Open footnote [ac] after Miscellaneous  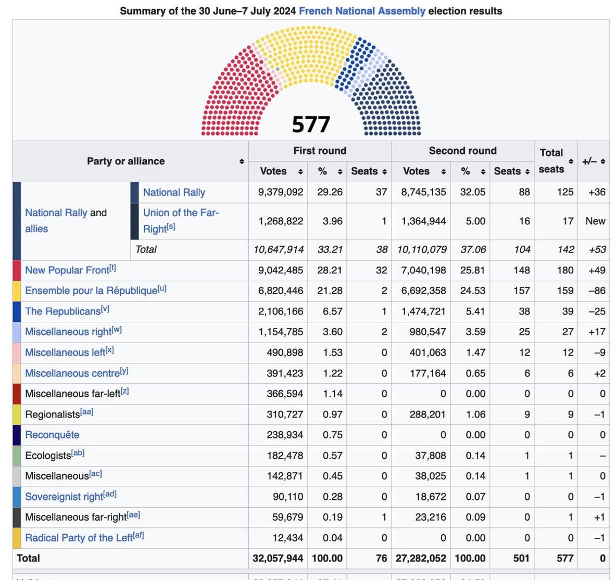pyautogui.click(x=95, y=474)
